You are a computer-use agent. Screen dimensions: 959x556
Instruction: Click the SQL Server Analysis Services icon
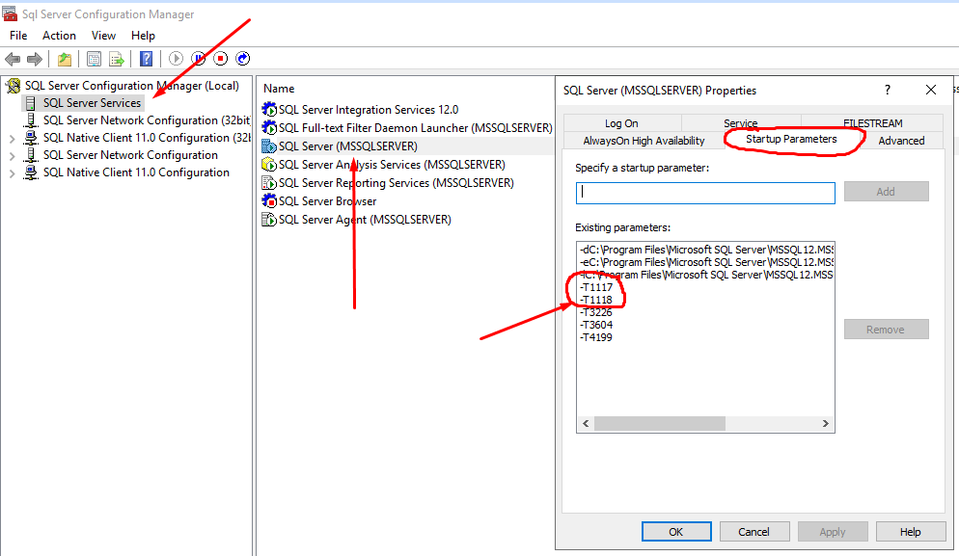coord(269,165)
